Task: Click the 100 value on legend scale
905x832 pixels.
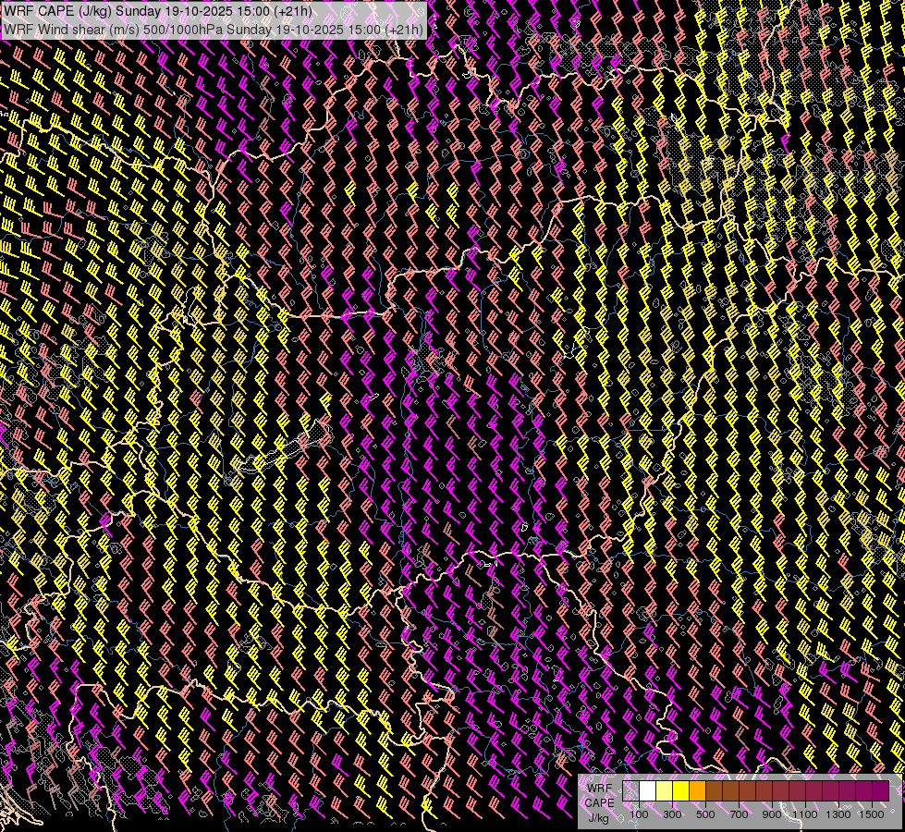Action: (x=639, y=814)
